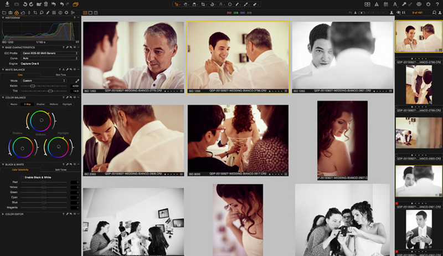Click the Highlight color wheel

[59, 147]
